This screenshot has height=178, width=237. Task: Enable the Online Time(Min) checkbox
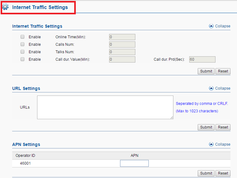(22, 37)
